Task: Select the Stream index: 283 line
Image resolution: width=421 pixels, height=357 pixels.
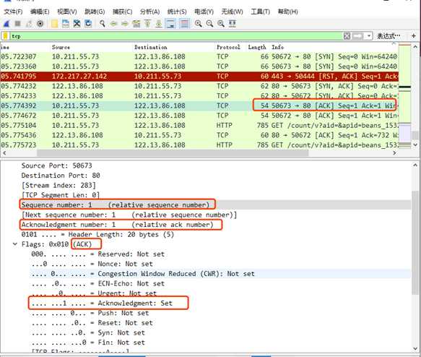Action: tap(58, 185)
